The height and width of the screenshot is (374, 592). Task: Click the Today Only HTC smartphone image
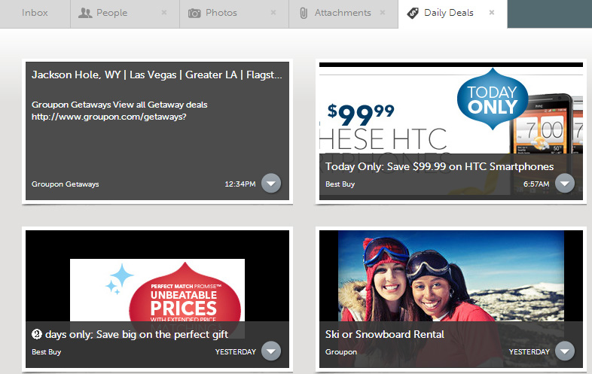[450, 113]
